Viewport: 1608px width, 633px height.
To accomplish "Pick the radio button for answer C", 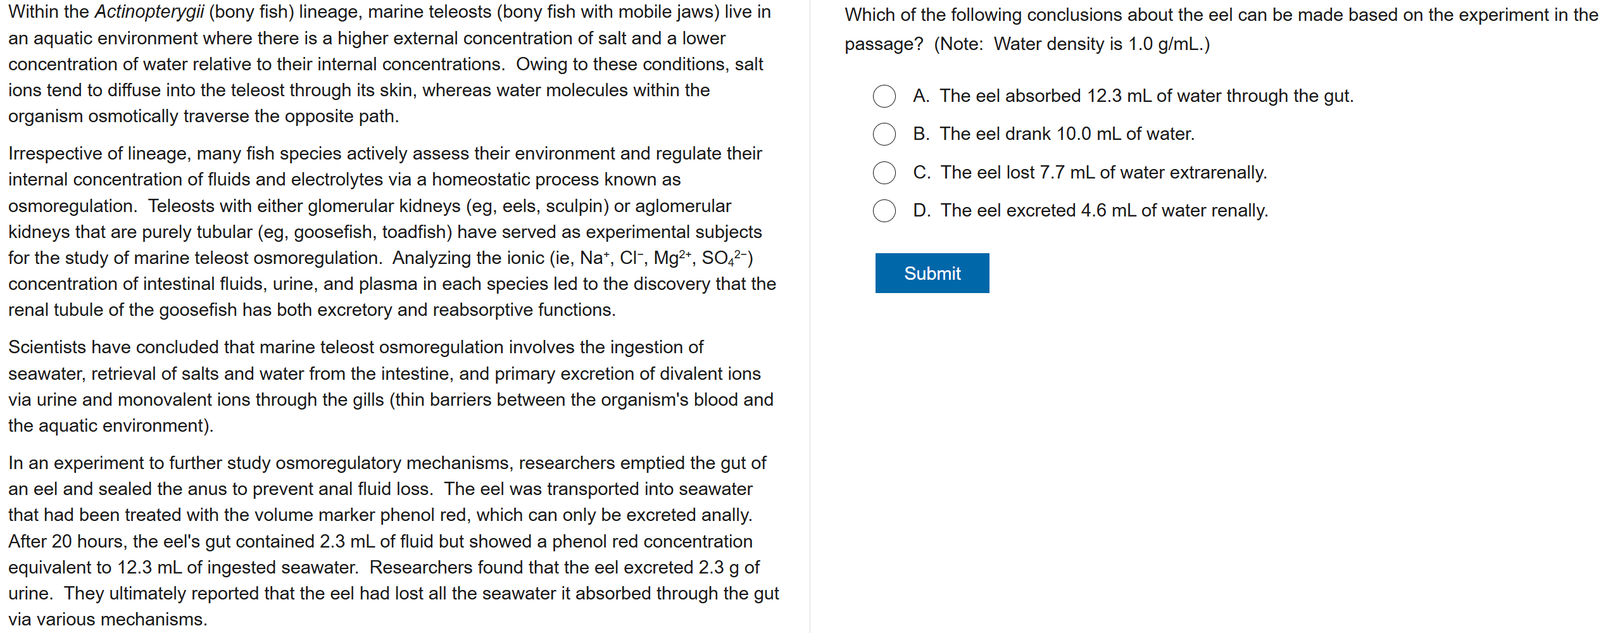I will tap(884, 173).
